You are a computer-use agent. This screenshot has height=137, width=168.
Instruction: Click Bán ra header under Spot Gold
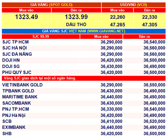tap(76, 10)
